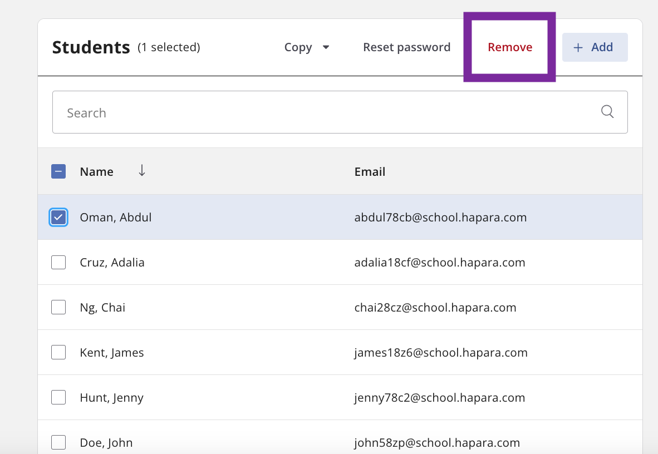658x454 pixels.
Task: Click Reset password button
Action: point(406,47)
